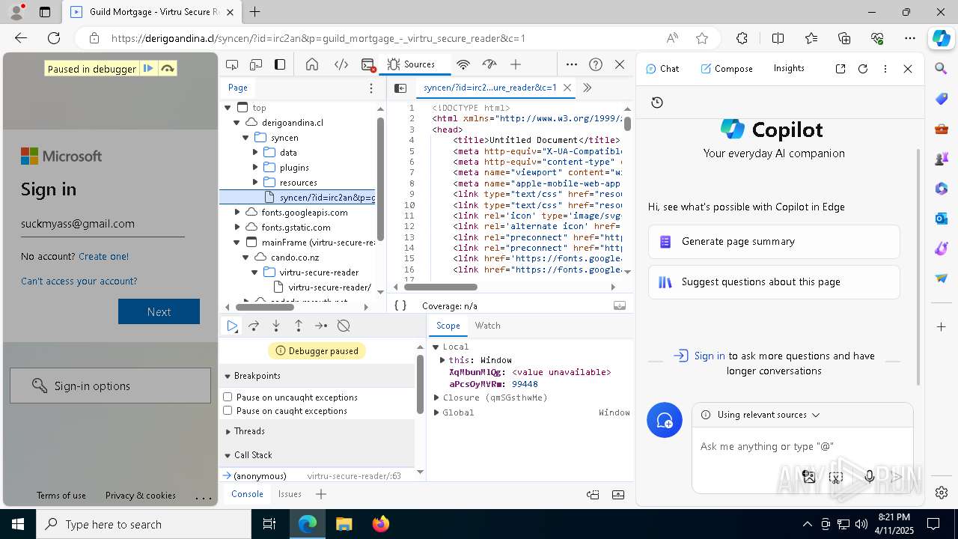958x539 pixels.
Task: Open the Elements tool icon
Action: [x=341, y=64]
